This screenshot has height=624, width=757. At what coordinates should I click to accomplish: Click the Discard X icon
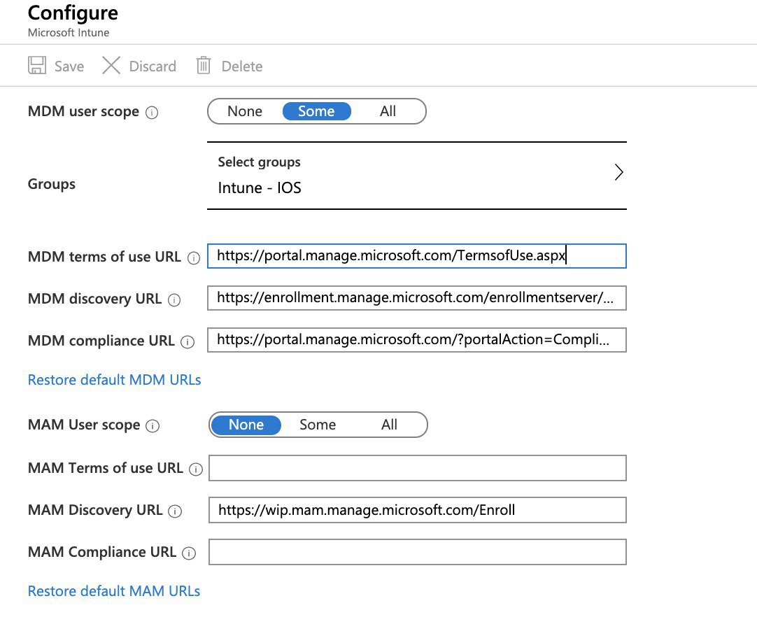pyautogui.click(x=111, y=65)
